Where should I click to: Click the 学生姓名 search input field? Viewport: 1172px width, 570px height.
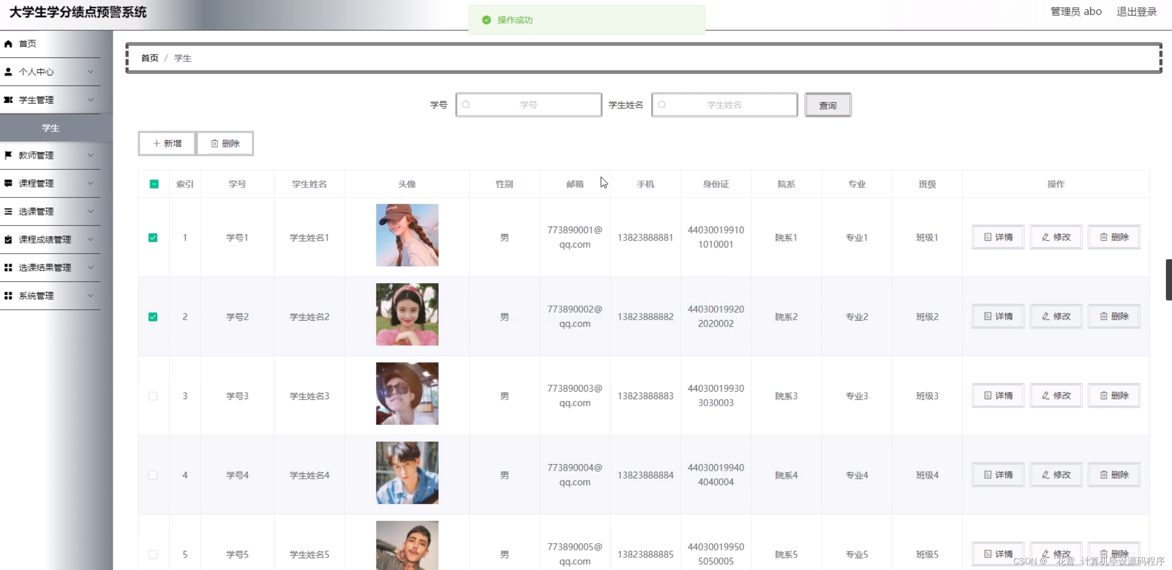(x=724, y=105)
